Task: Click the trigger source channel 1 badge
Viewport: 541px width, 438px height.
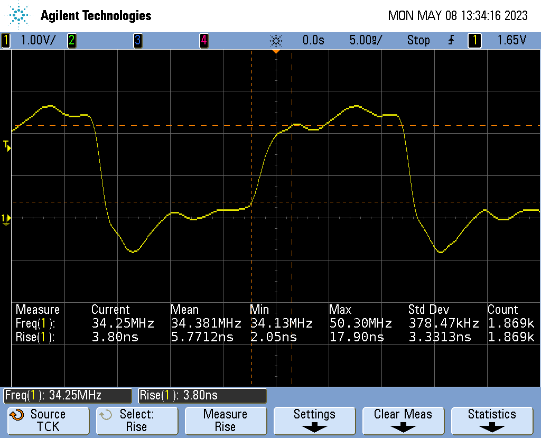Action: [x=474, y=40]
